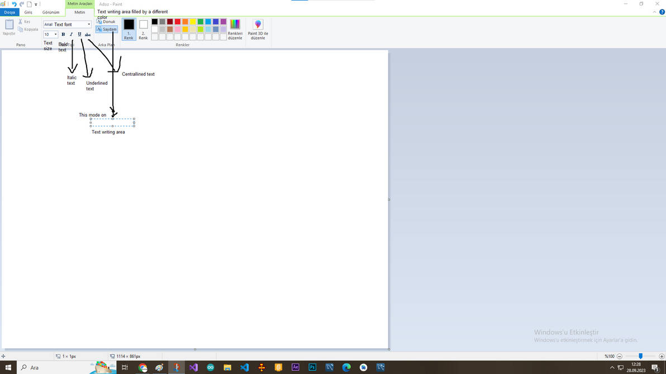
Task: Open the text font dropdown
Action: point(88,24)
